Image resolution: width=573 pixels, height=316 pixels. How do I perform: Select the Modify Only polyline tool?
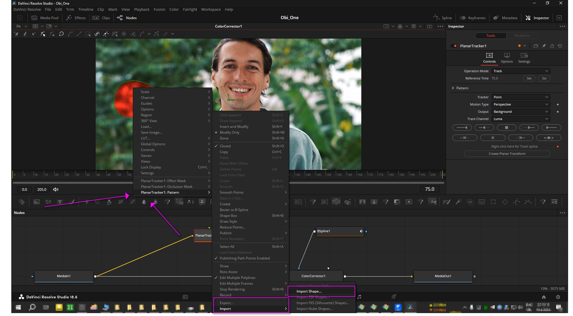(x=43, y=34)
